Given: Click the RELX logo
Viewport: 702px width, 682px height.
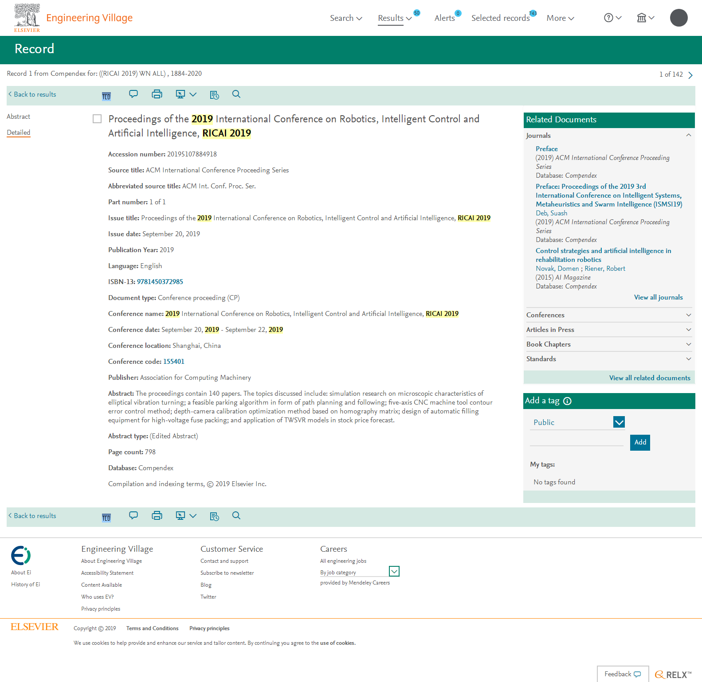Looking at the screenshot, I should (x=673, y=674).
